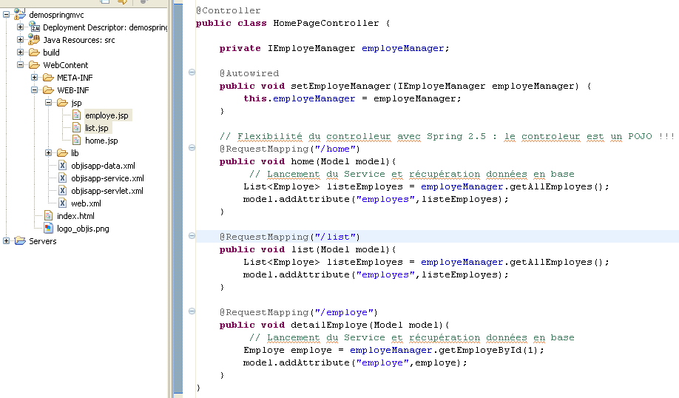Click the objisapp-servlet.xml file icon
Viewport: 679px width, 398px height.
pyautogui.click(x=62, y=191)
